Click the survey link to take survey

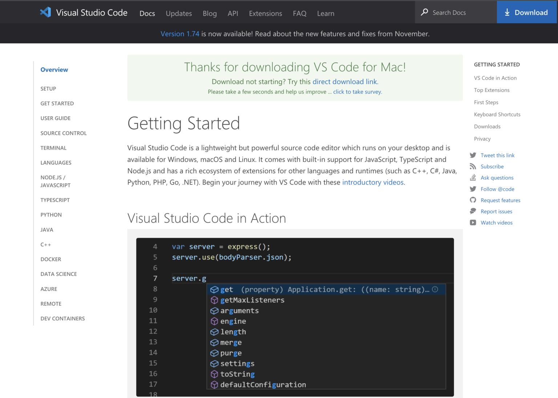pos(357,92)
